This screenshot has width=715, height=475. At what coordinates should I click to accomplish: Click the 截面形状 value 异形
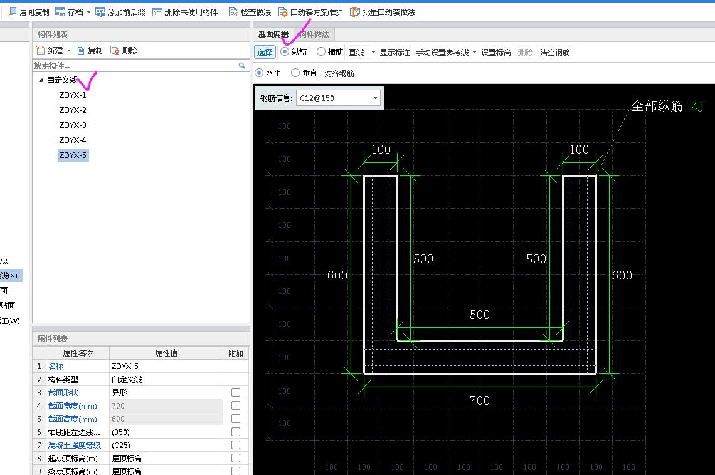pyautogui.click(x=166, y=392)
